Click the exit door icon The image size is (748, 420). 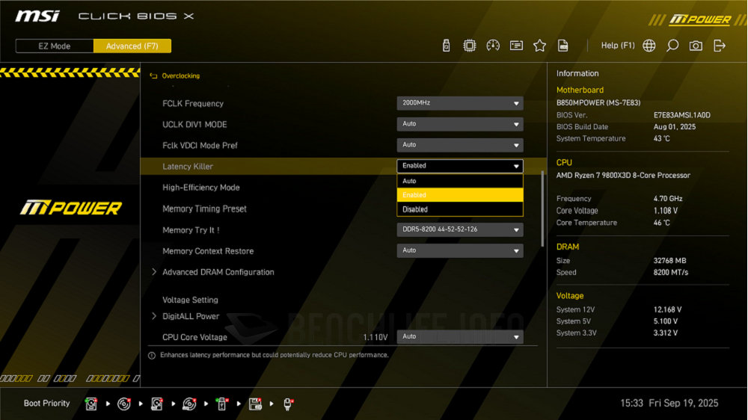[x=720, y=46]
